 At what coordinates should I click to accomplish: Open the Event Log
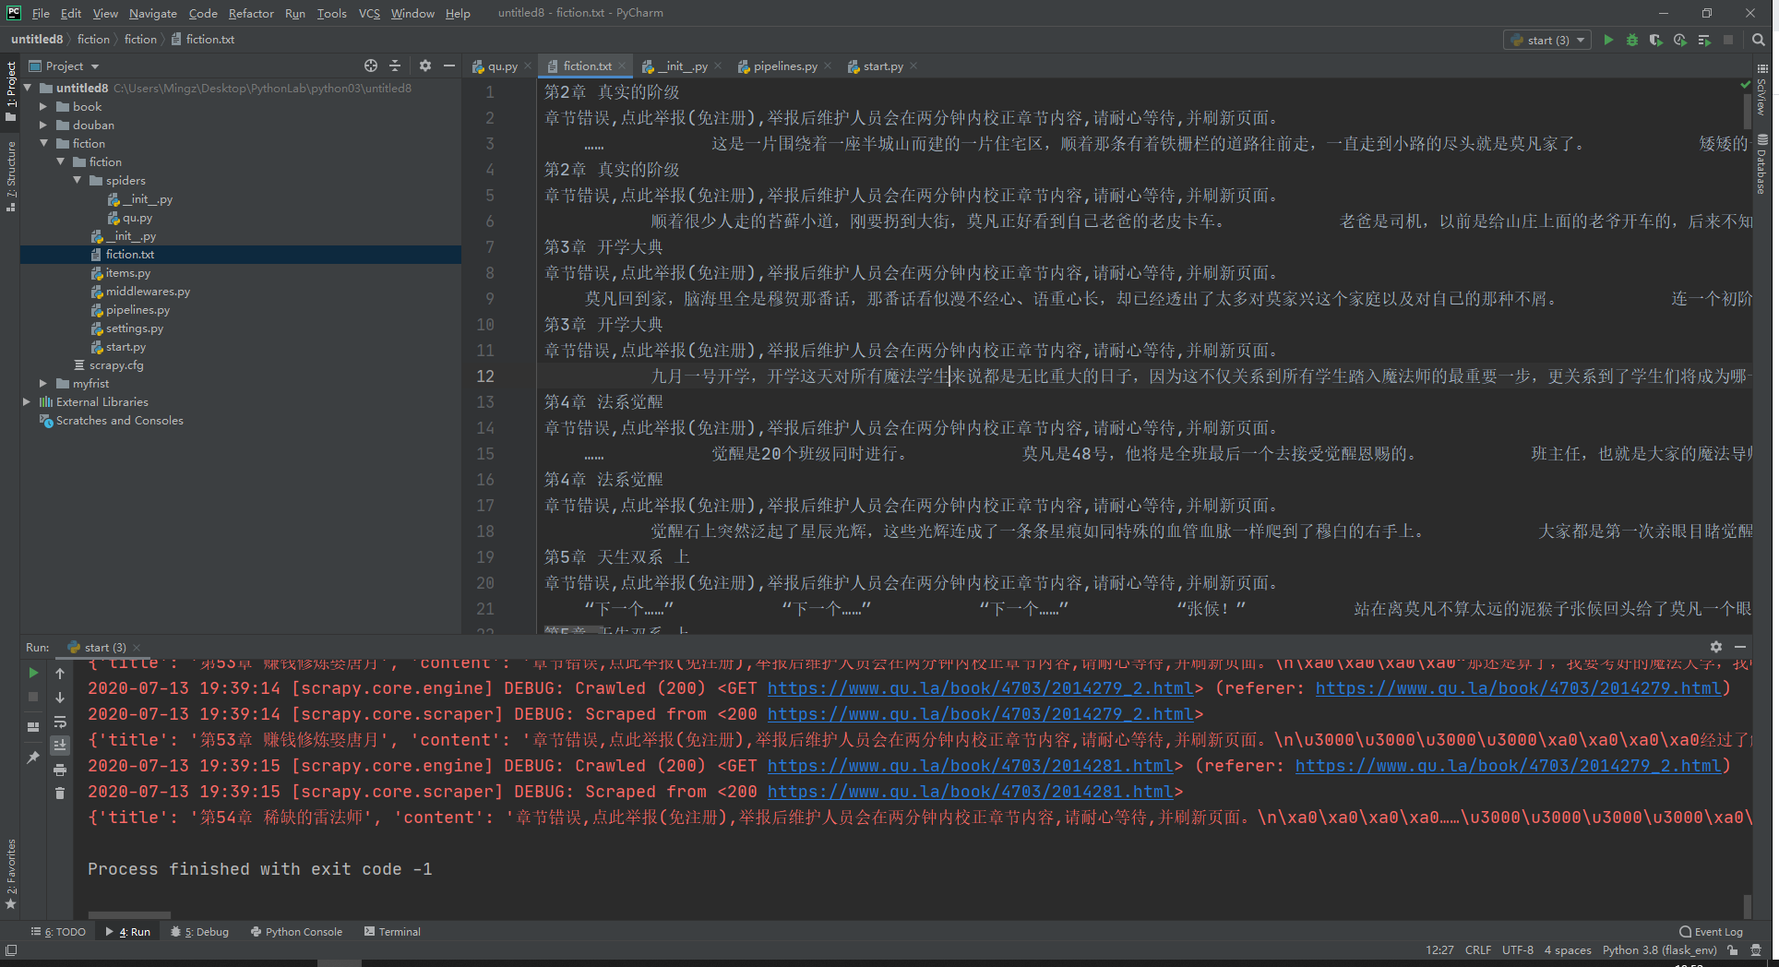coord(1711,932)
